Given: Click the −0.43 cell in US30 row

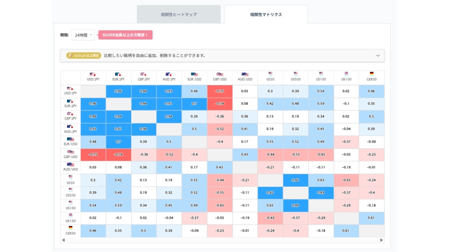Looking at the screenshot, I should click(x=346, y=180).
